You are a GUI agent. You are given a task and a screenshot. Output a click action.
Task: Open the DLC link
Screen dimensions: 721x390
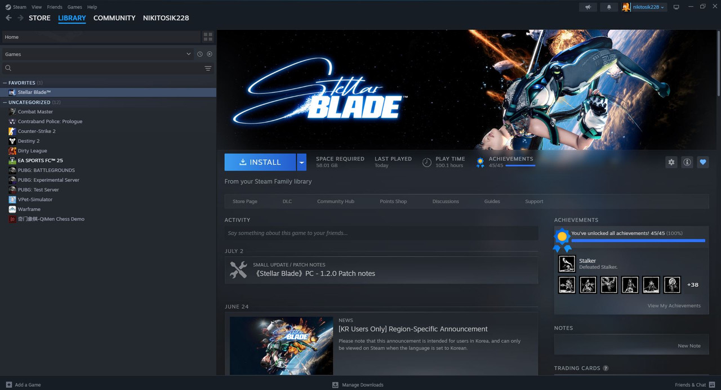point(287,201)
